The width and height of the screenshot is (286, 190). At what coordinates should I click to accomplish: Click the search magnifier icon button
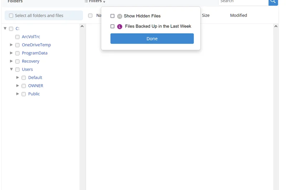click(273, 2)
